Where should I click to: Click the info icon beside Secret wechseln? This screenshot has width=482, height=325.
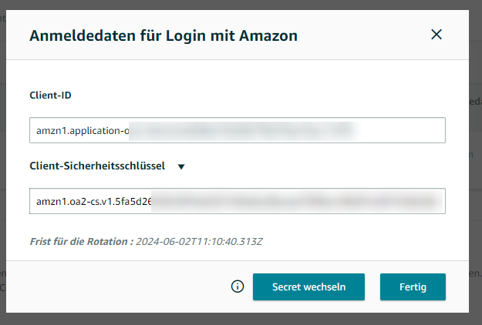point(238,286)
